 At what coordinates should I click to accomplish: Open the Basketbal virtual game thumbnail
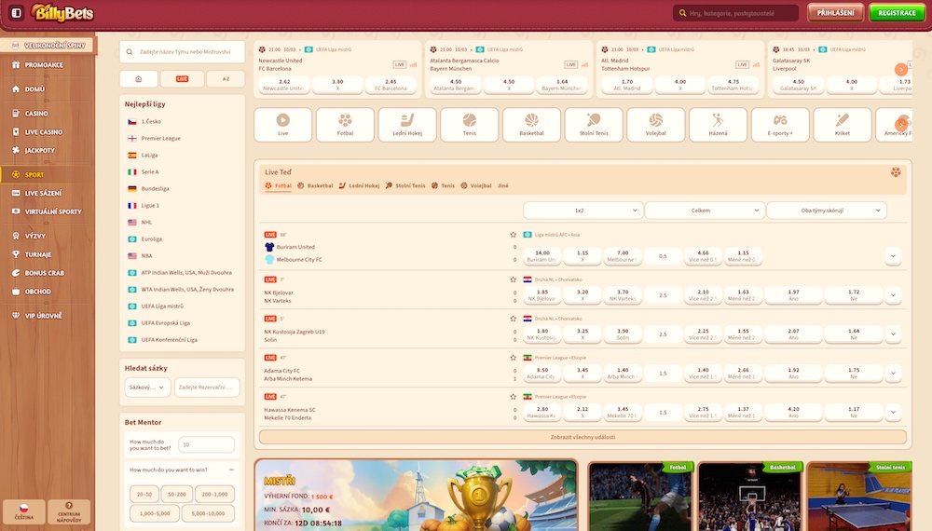(750, 497)
